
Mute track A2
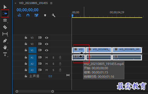[x=47, y=64]
